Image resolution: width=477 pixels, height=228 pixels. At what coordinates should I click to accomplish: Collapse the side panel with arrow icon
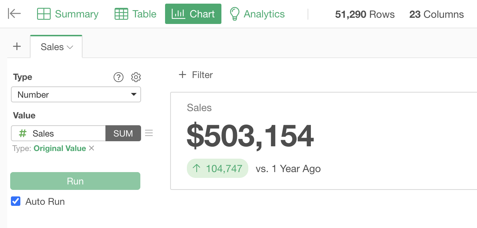(15, 14)
